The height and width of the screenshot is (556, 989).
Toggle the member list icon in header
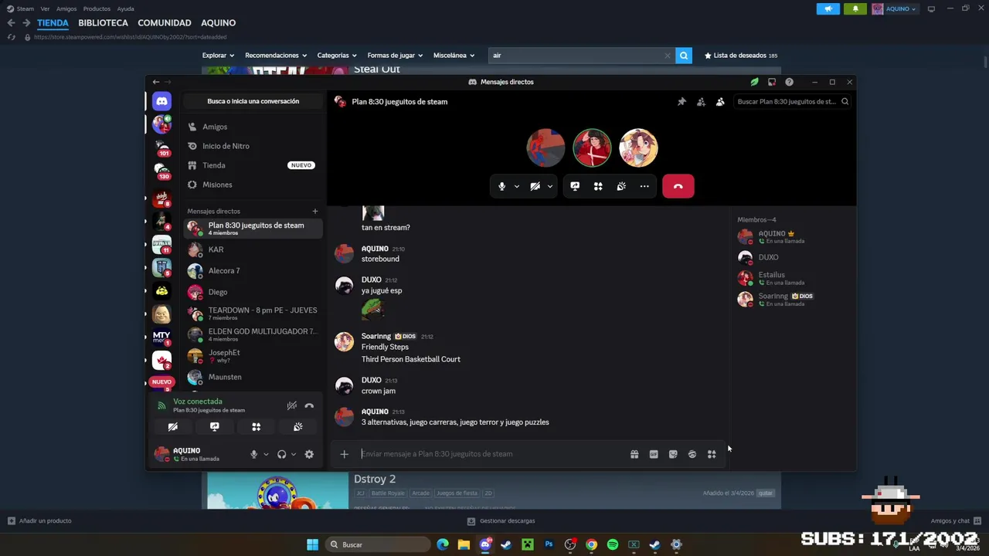(x=720, y=101)
